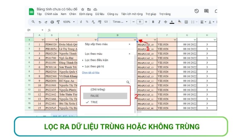Open text color picker
The image size is (242, 138).
tap(172, 22)
